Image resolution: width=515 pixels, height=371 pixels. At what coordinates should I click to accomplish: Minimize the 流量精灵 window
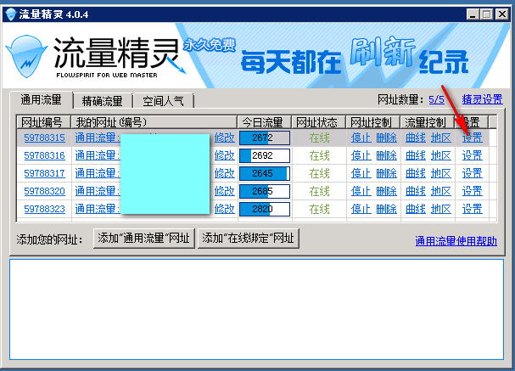tap(473, 14)
